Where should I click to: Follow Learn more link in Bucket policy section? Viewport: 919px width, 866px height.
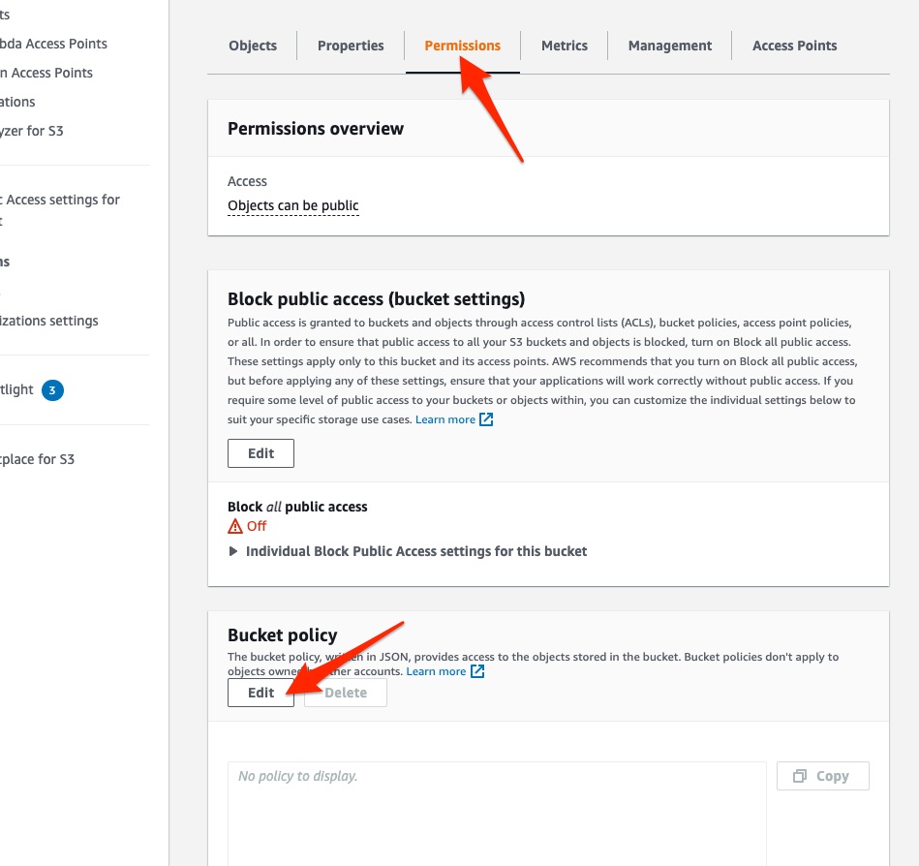click(436, 671)
